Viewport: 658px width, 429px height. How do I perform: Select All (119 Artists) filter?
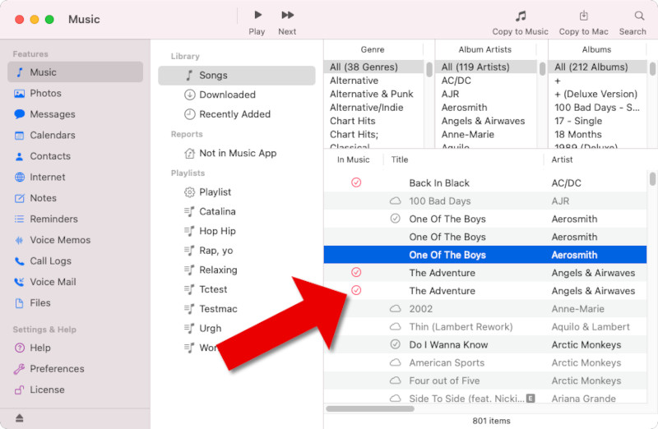coord(486,67)
